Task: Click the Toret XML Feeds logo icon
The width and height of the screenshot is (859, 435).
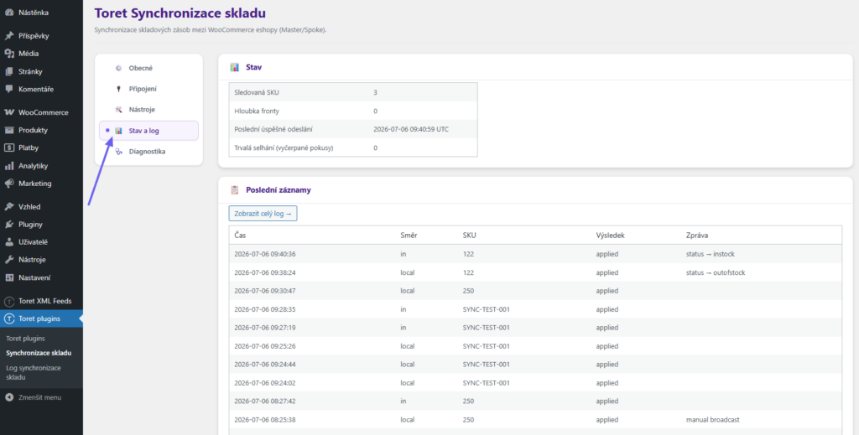Action: (x=8, y=301)
